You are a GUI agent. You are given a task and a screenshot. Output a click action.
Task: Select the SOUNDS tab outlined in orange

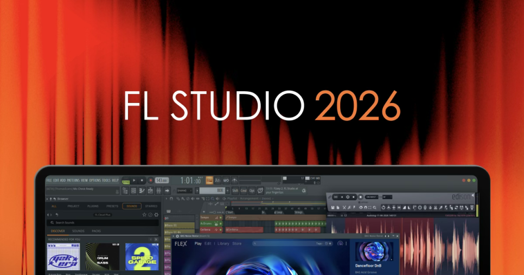click(x=132, y=206)
